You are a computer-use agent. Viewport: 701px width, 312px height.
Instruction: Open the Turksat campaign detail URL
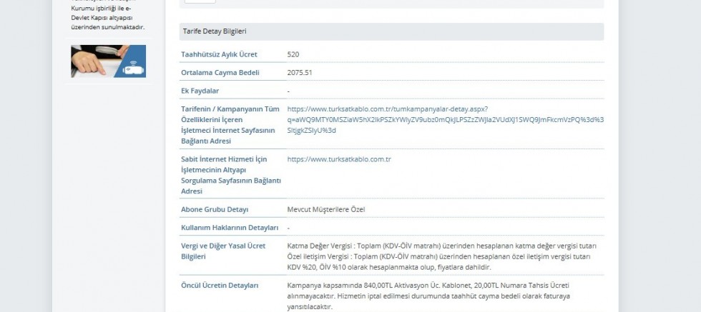tap(445, 119)
